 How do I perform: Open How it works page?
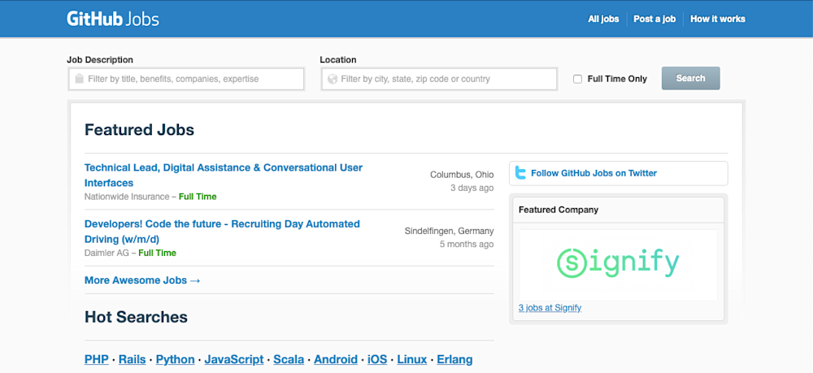pos(718,20)
